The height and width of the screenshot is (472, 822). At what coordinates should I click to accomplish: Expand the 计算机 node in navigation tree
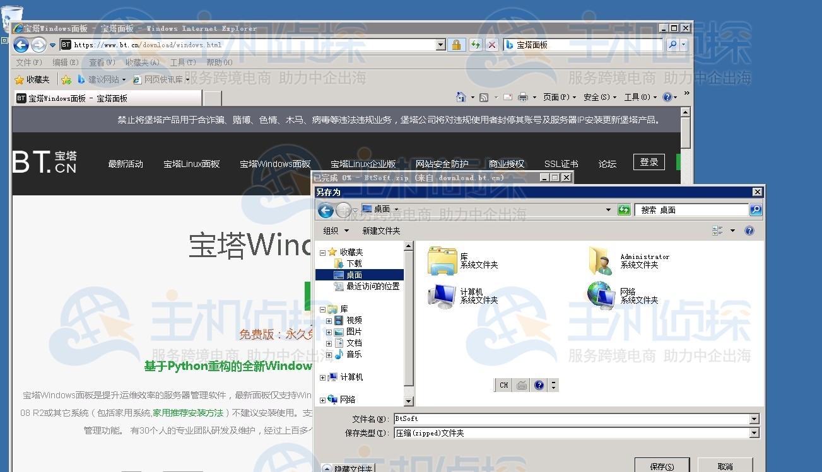[323, 377]
